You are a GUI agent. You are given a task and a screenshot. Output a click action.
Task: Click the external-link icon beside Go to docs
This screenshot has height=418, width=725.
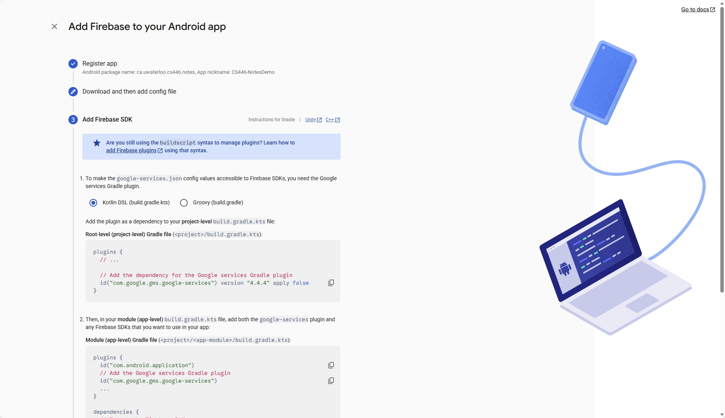tap(713, 9)
